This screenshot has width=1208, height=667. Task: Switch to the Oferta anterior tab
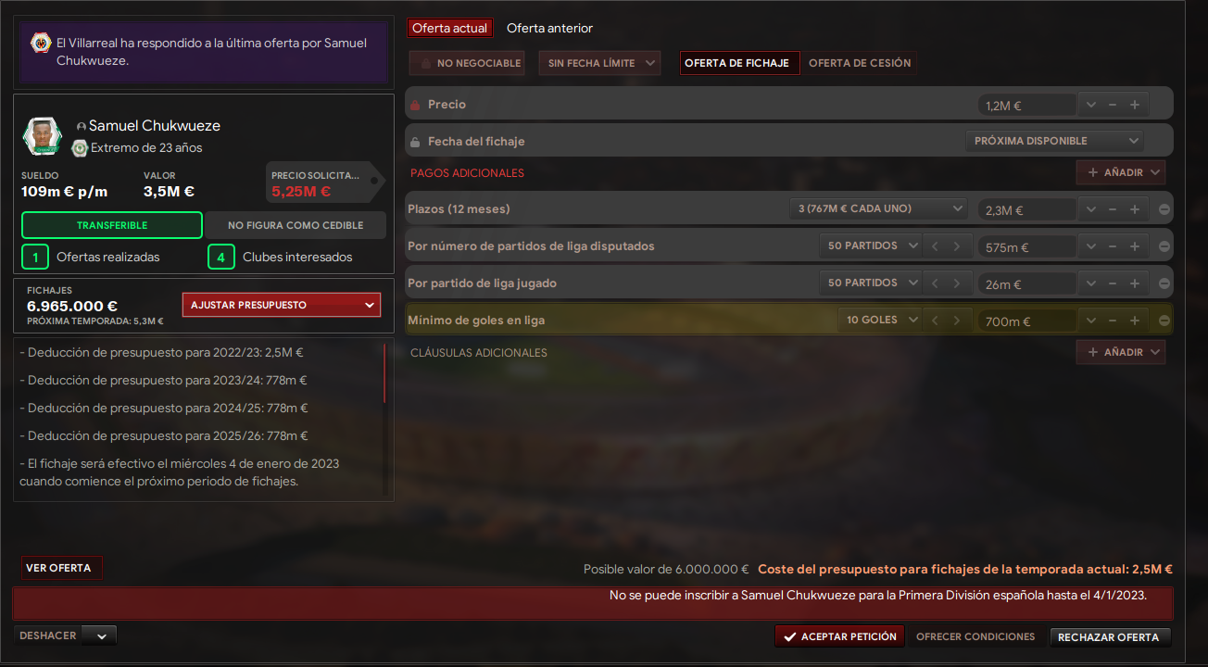(549, 29)
